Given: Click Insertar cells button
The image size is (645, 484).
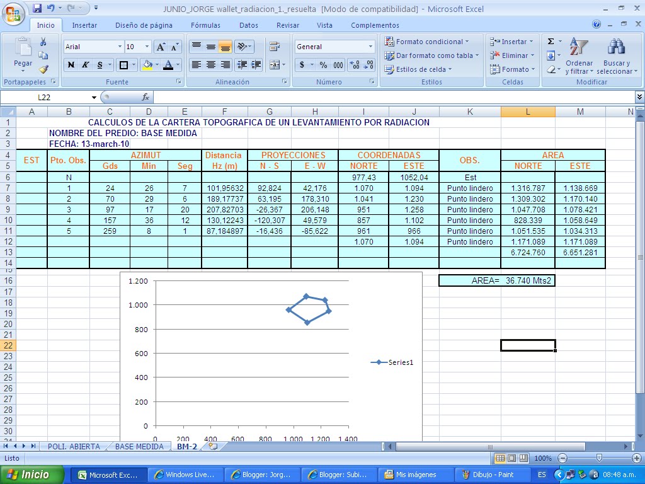Looking at the screenshot, I should (x=511, y=42).
